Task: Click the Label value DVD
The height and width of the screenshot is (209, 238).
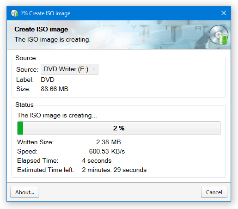Action: [x=48, y=80]
